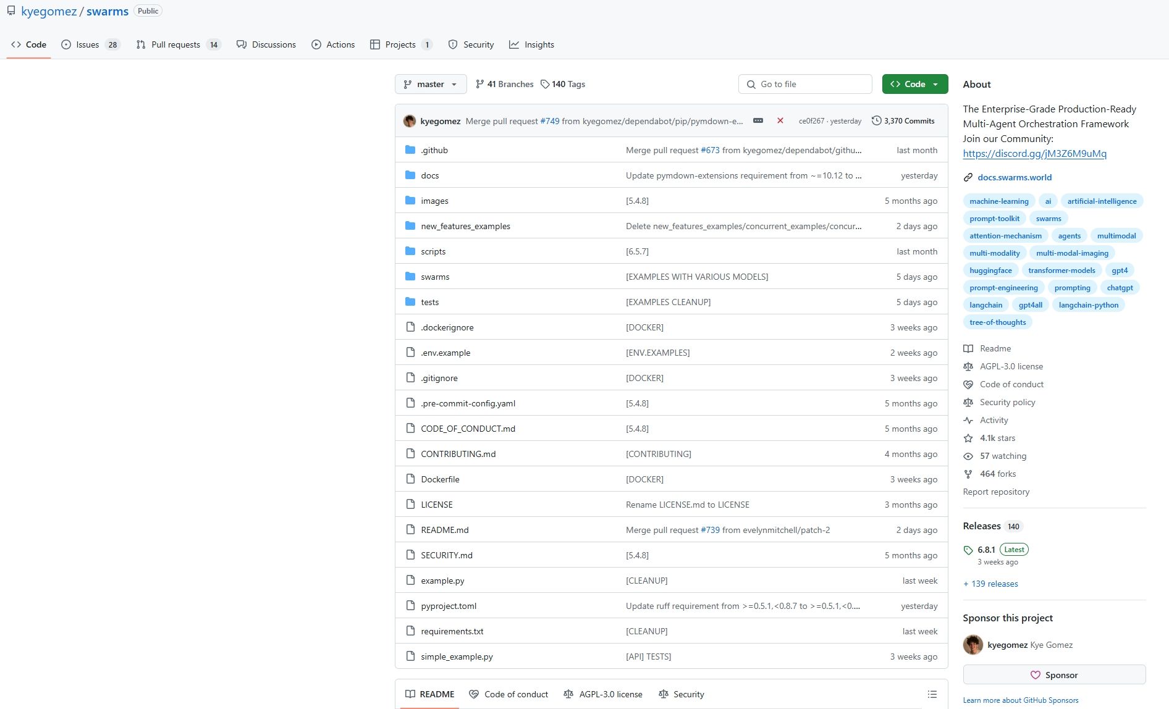
Task: Open the Issues tab
Action: coord(90,44)
